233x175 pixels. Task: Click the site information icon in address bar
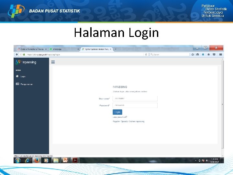(21, 54)
